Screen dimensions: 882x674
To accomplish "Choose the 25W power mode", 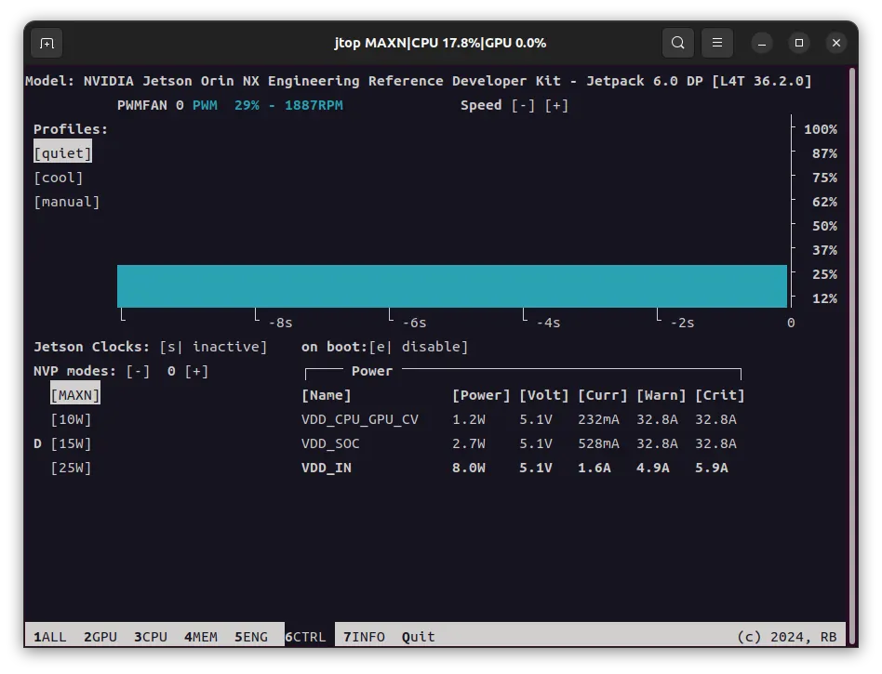I will point(71,468).
